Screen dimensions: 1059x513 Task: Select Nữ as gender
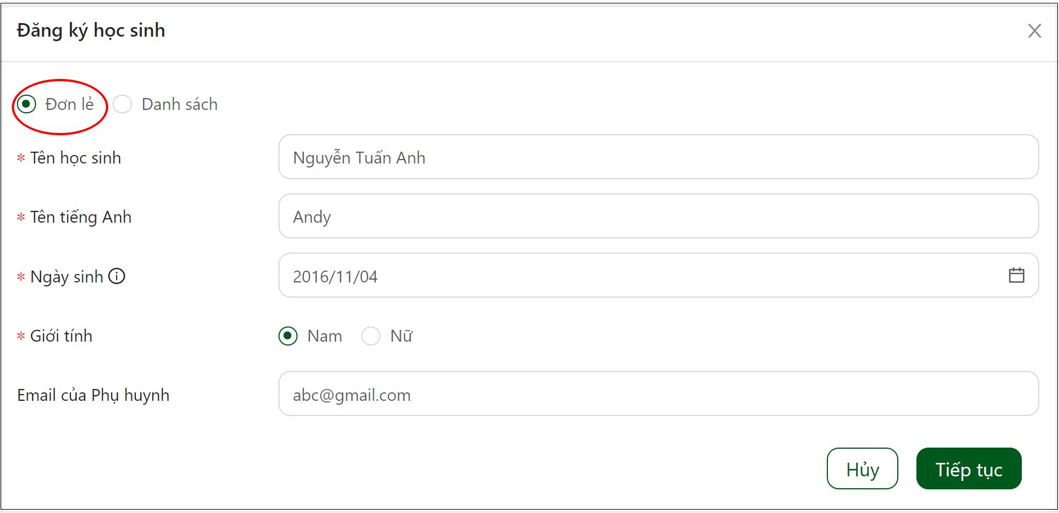coord(371,336)
